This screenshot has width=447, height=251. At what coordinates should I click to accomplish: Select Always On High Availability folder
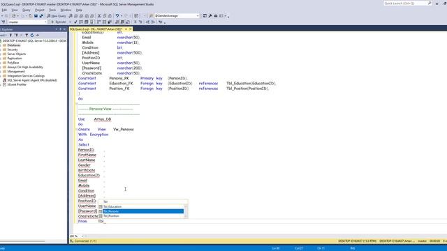pos(25,67)
